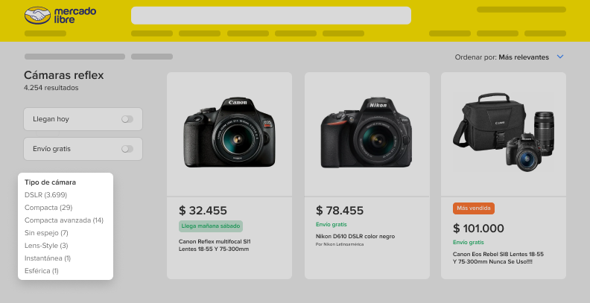This screenshot has height=303, width=590.
Task: Open the Canon Reflex camera image
Action: coord(229,133)
